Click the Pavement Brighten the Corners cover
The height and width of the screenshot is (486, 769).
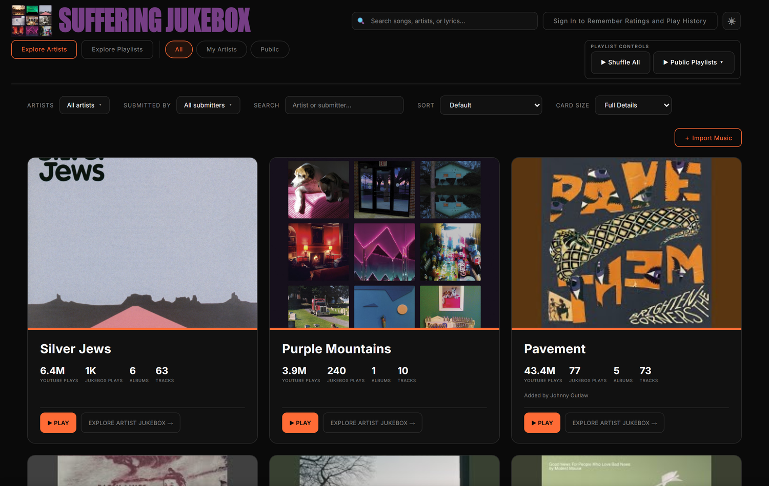click(x=626, y=243)
